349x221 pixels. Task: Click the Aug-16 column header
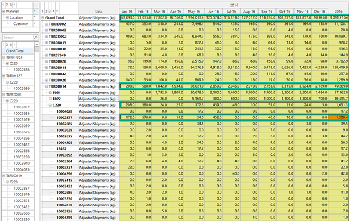click(249, 12)
